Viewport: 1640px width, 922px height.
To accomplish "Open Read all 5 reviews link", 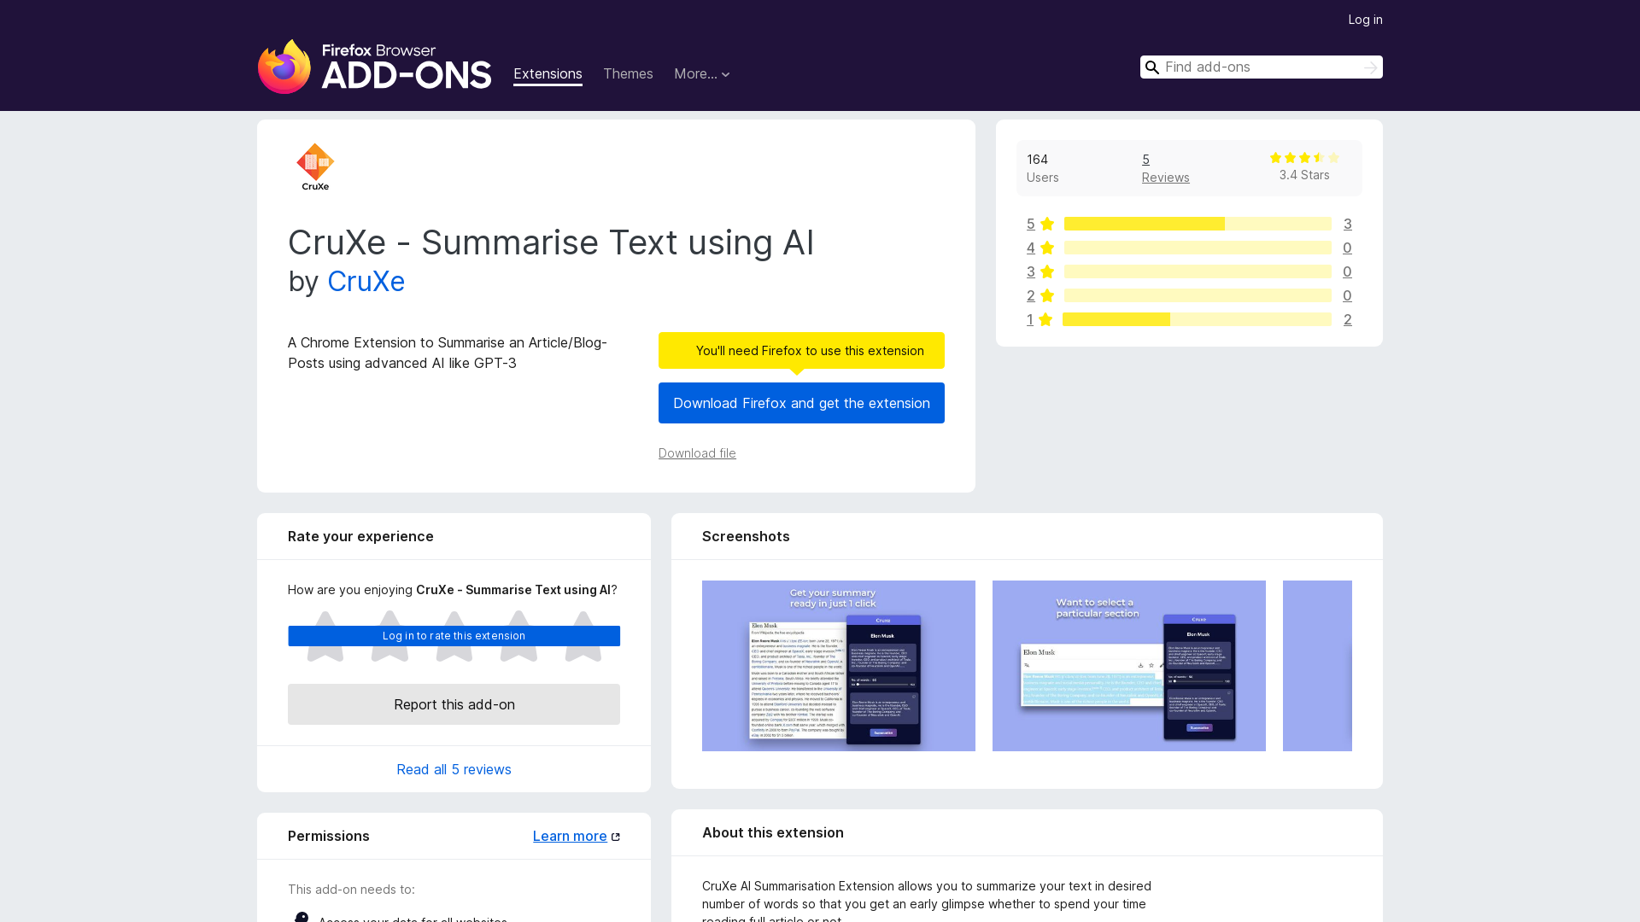I will (x=454, y=769).
